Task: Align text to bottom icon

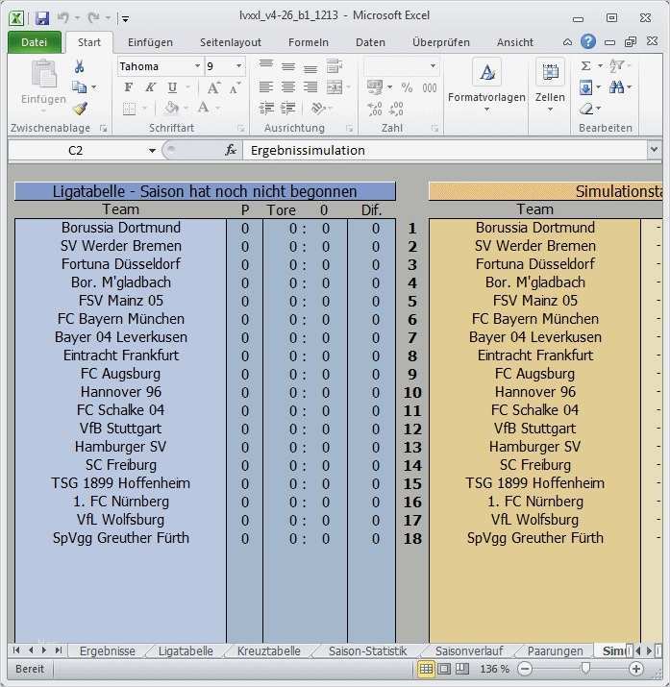Action: click(310, 69)
